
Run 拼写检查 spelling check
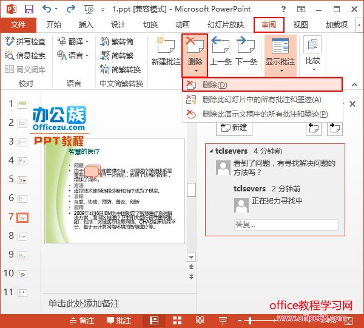(25, 41)
